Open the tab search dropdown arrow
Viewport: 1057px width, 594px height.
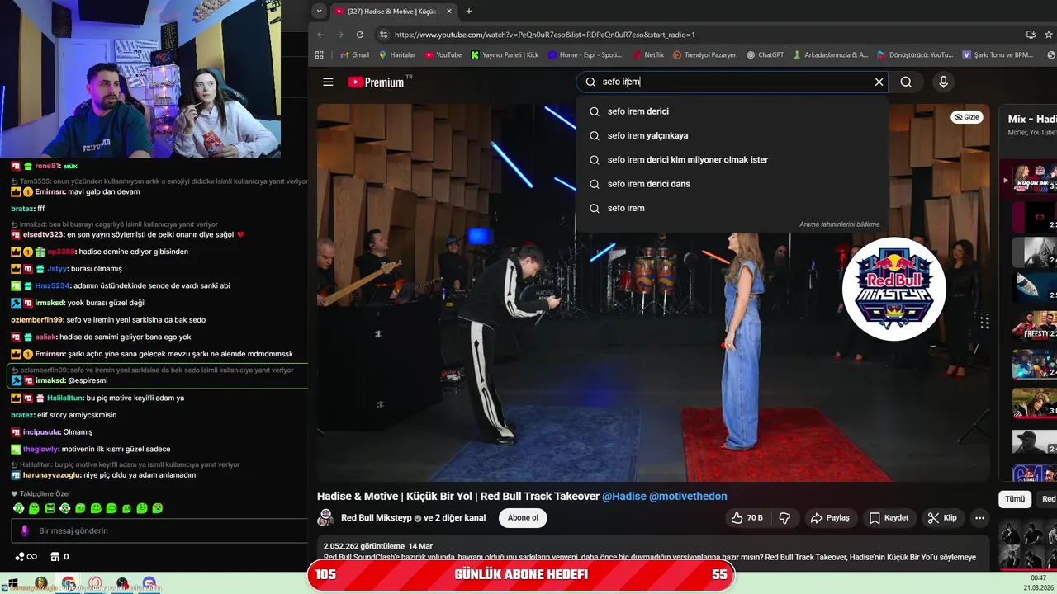[319, 11]
